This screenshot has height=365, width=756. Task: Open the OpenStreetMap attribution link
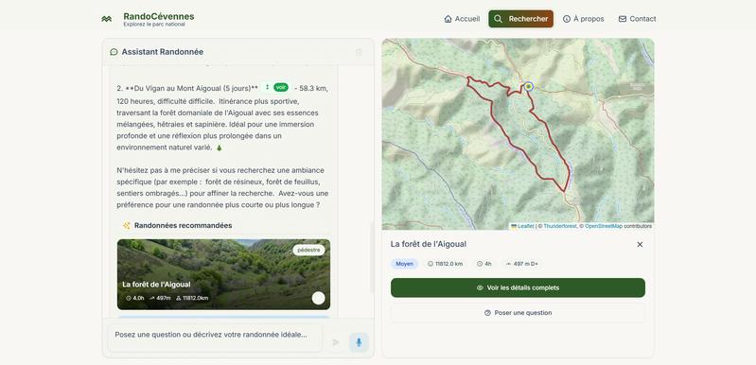(603, 226)
